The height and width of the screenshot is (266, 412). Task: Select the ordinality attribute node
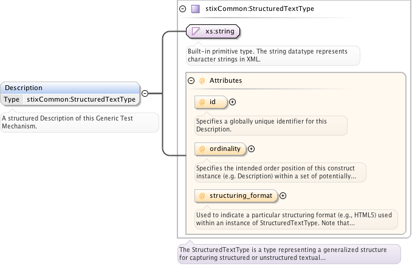pos(220,149)
